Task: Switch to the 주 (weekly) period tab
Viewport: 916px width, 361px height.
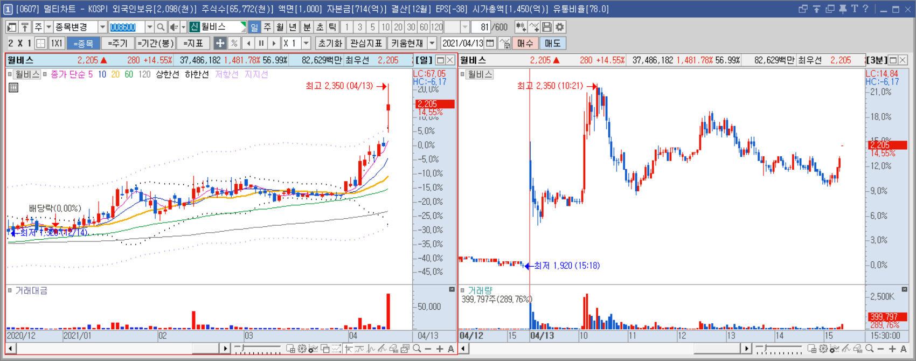Action: point(267,27)
